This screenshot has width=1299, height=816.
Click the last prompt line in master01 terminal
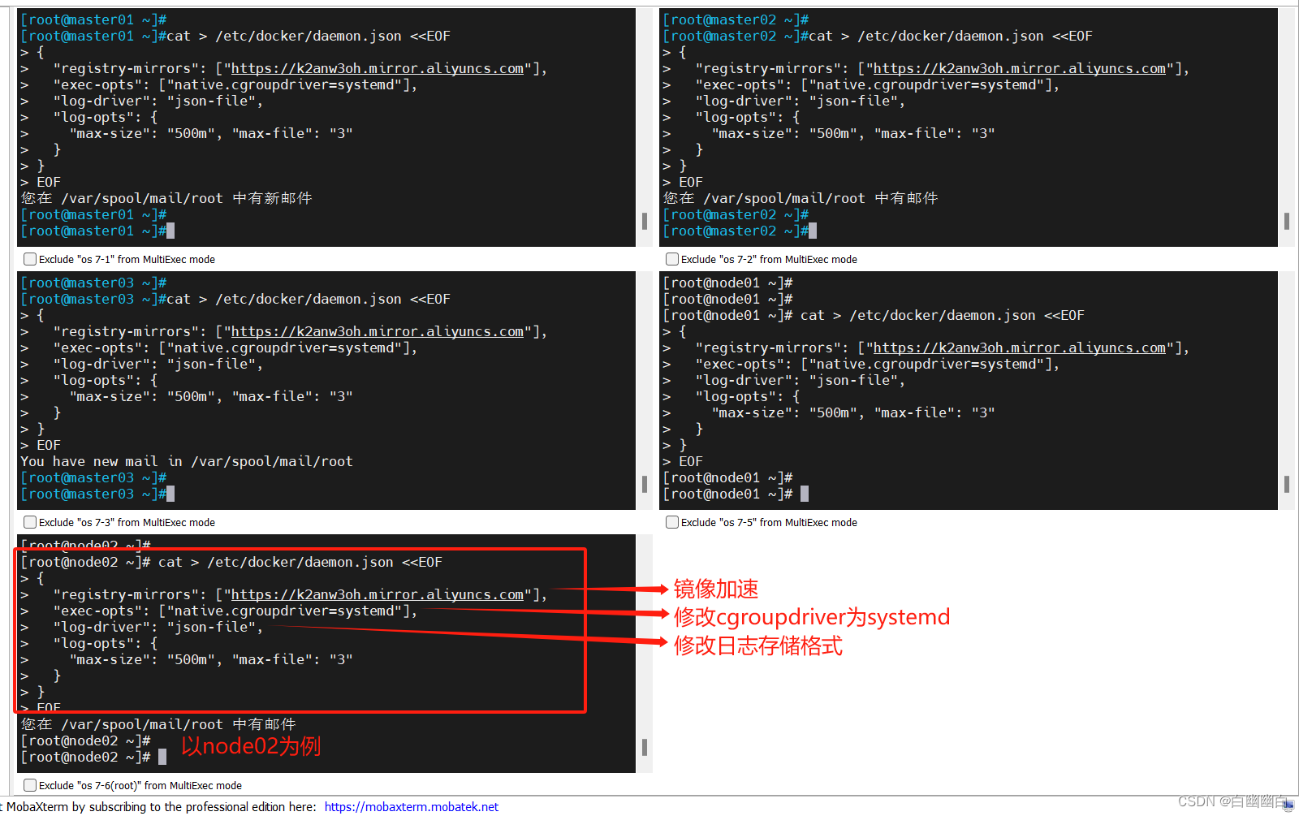pyautogui.click(x=97, y=231)
